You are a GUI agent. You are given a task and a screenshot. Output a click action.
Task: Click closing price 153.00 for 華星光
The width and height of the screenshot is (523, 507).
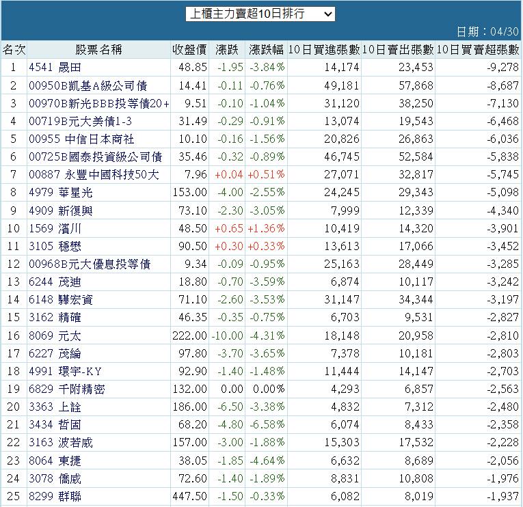tap(190, 192)
